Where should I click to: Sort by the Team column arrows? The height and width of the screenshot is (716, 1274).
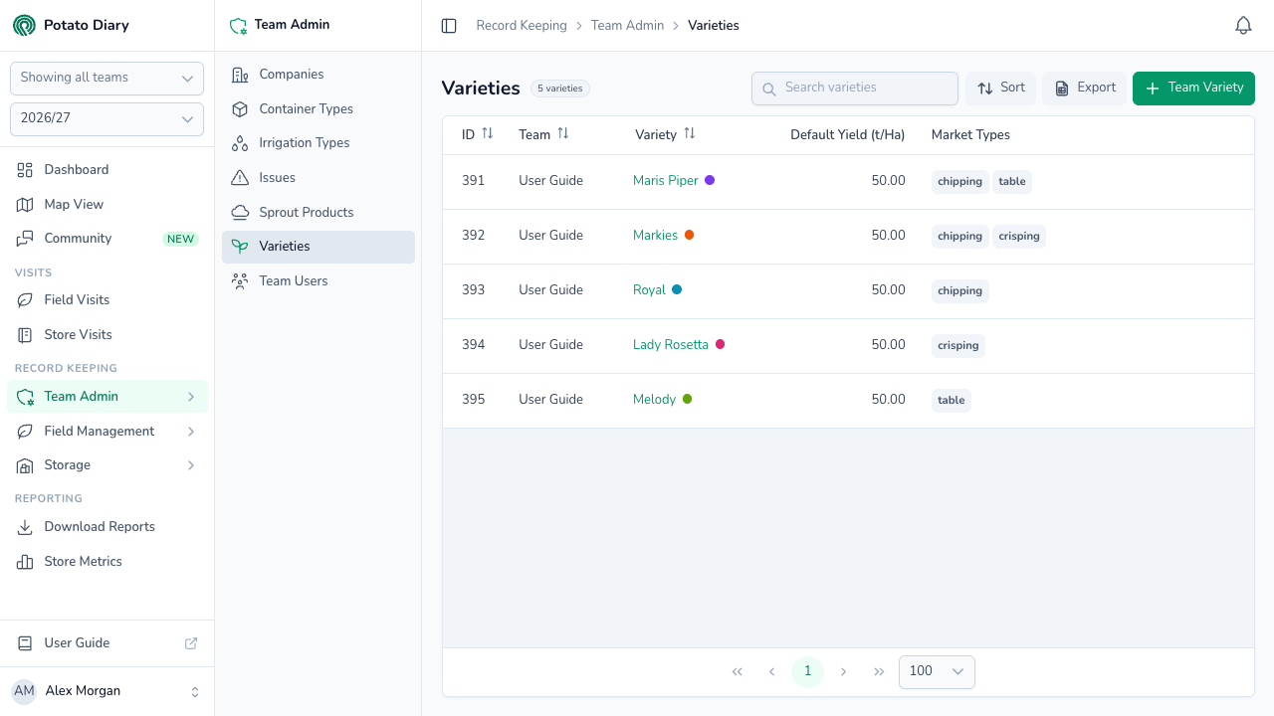(x=563, y=133)
